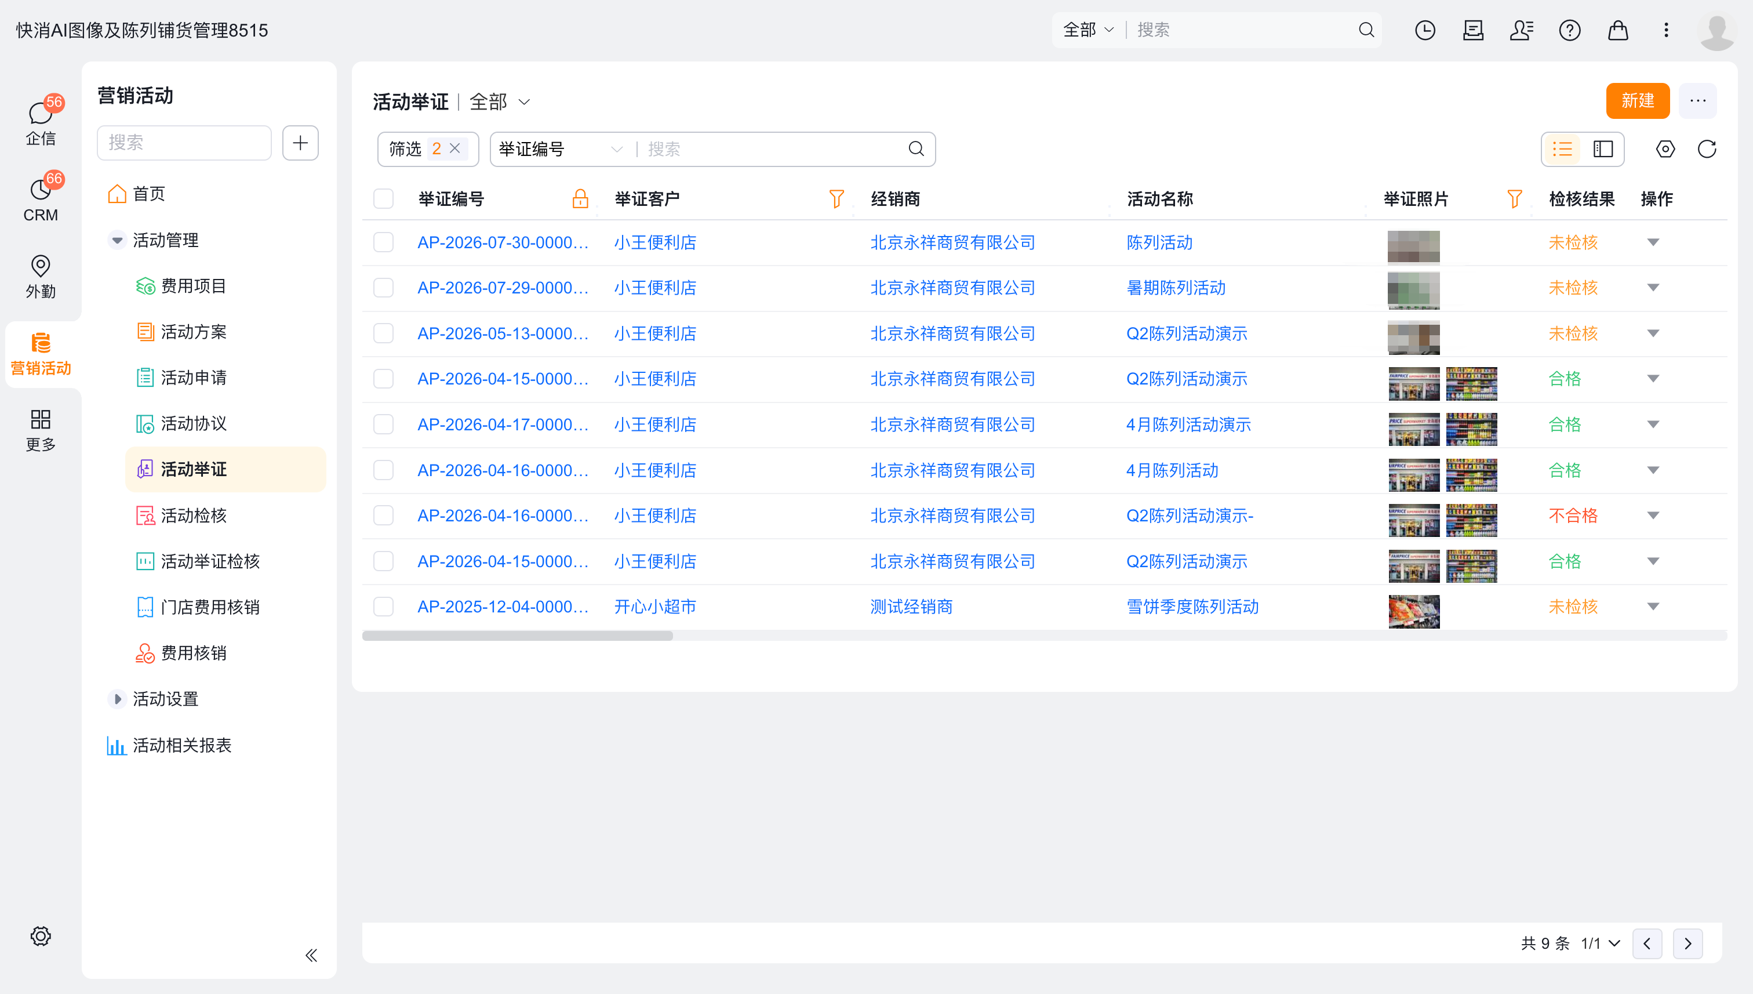Viewport: 1753px width, 994px height.
Task: Click the history clock icon in top bar
Action: (1425, 30)
